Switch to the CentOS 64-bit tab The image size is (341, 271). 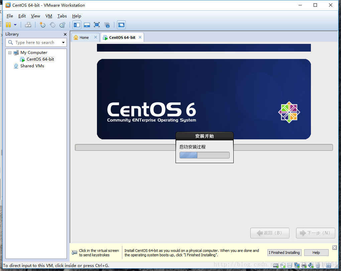[x=122, y=38]
